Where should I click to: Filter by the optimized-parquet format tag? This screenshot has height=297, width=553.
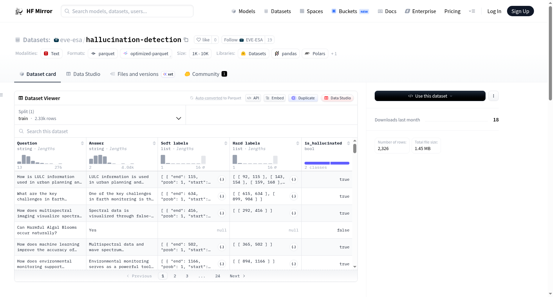146,53
